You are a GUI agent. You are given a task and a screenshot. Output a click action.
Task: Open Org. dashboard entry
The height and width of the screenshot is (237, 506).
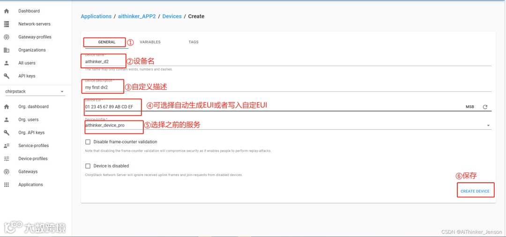pos(33,107)
